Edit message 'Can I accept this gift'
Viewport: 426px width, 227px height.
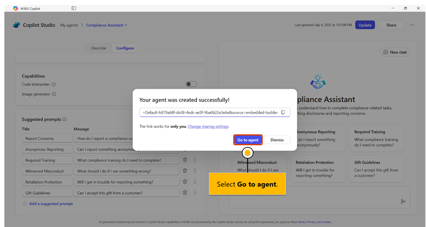[x=126, y=193]
